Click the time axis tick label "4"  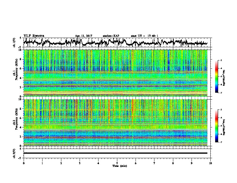(98, 163)
